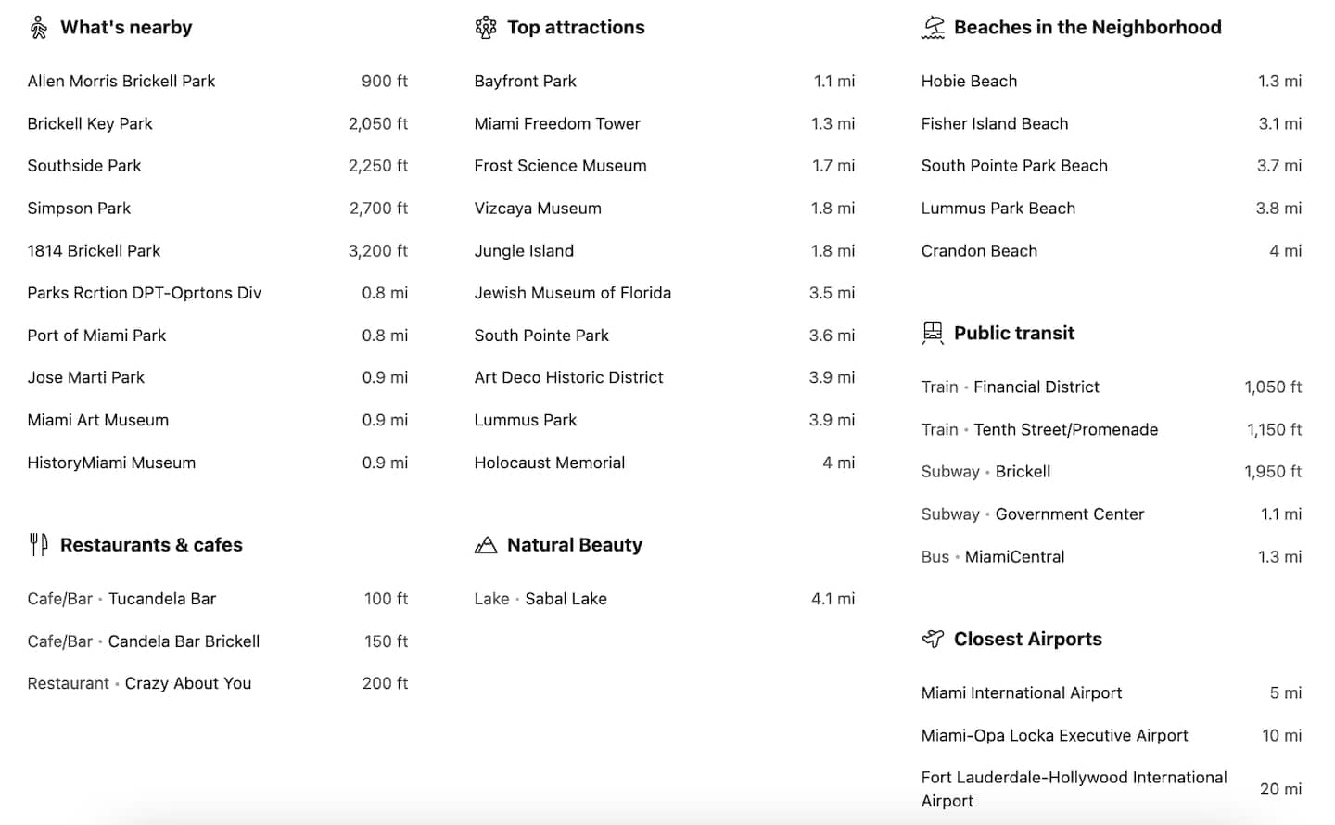Click "1814 Brickell Park" entry
The height and width of the screenshot is (825, 1335).
(x=94, y=251)
